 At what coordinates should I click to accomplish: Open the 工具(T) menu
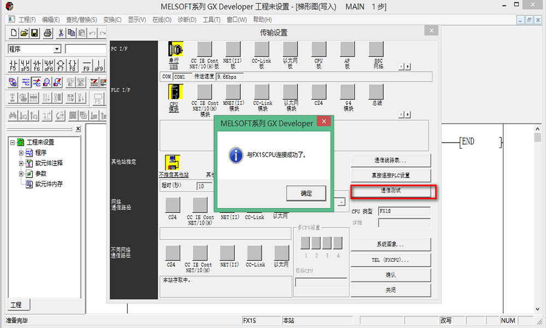pos(211,20)
